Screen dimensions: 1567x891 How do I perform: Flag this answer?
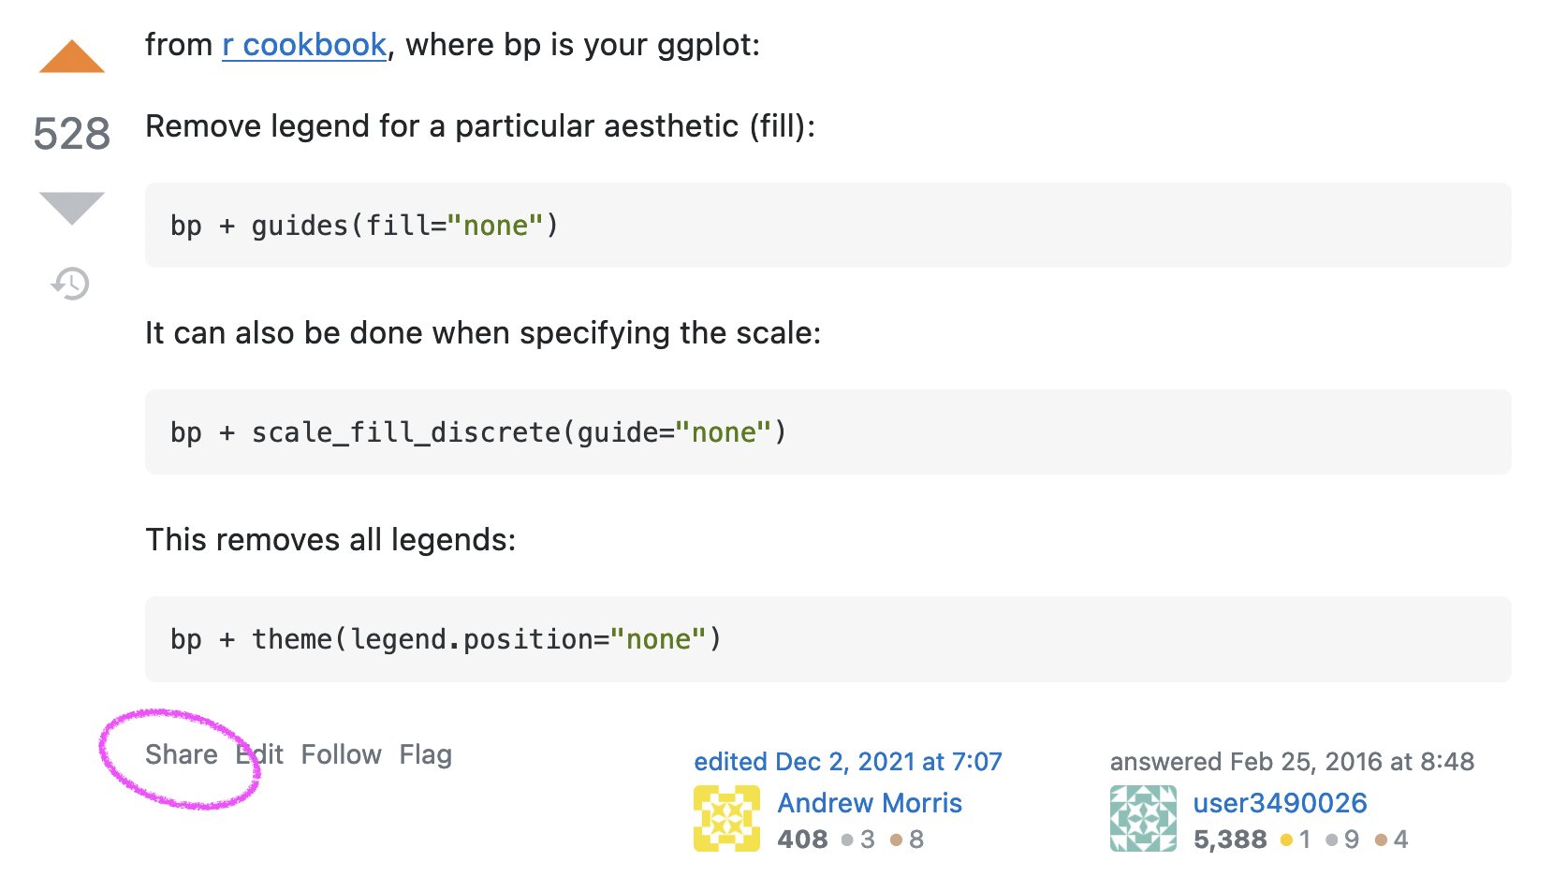point(426,755)
